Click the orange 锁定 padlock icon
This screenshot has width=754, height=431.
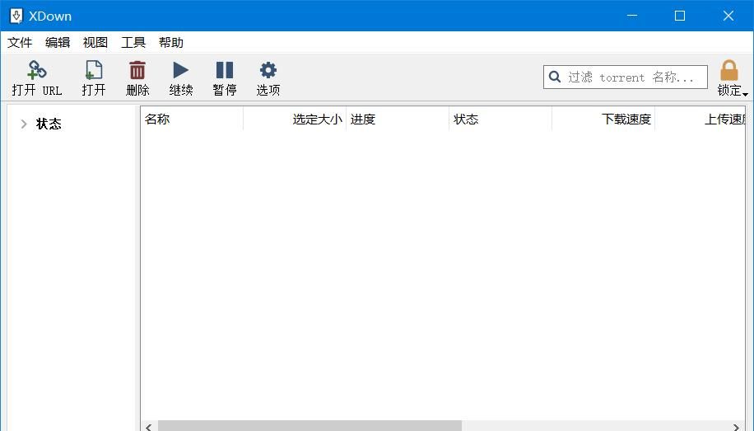[729, 70]
